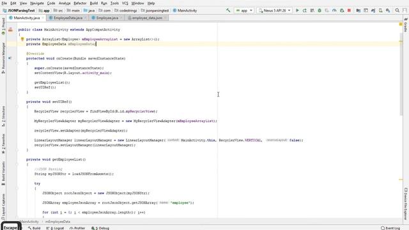
Task: Click the codestringz package breadcrumb
Action: (126, 10)
